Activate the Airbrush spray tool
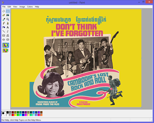This screenshot has height=123, width=154. pyautogui.click(x=4, y=28)
